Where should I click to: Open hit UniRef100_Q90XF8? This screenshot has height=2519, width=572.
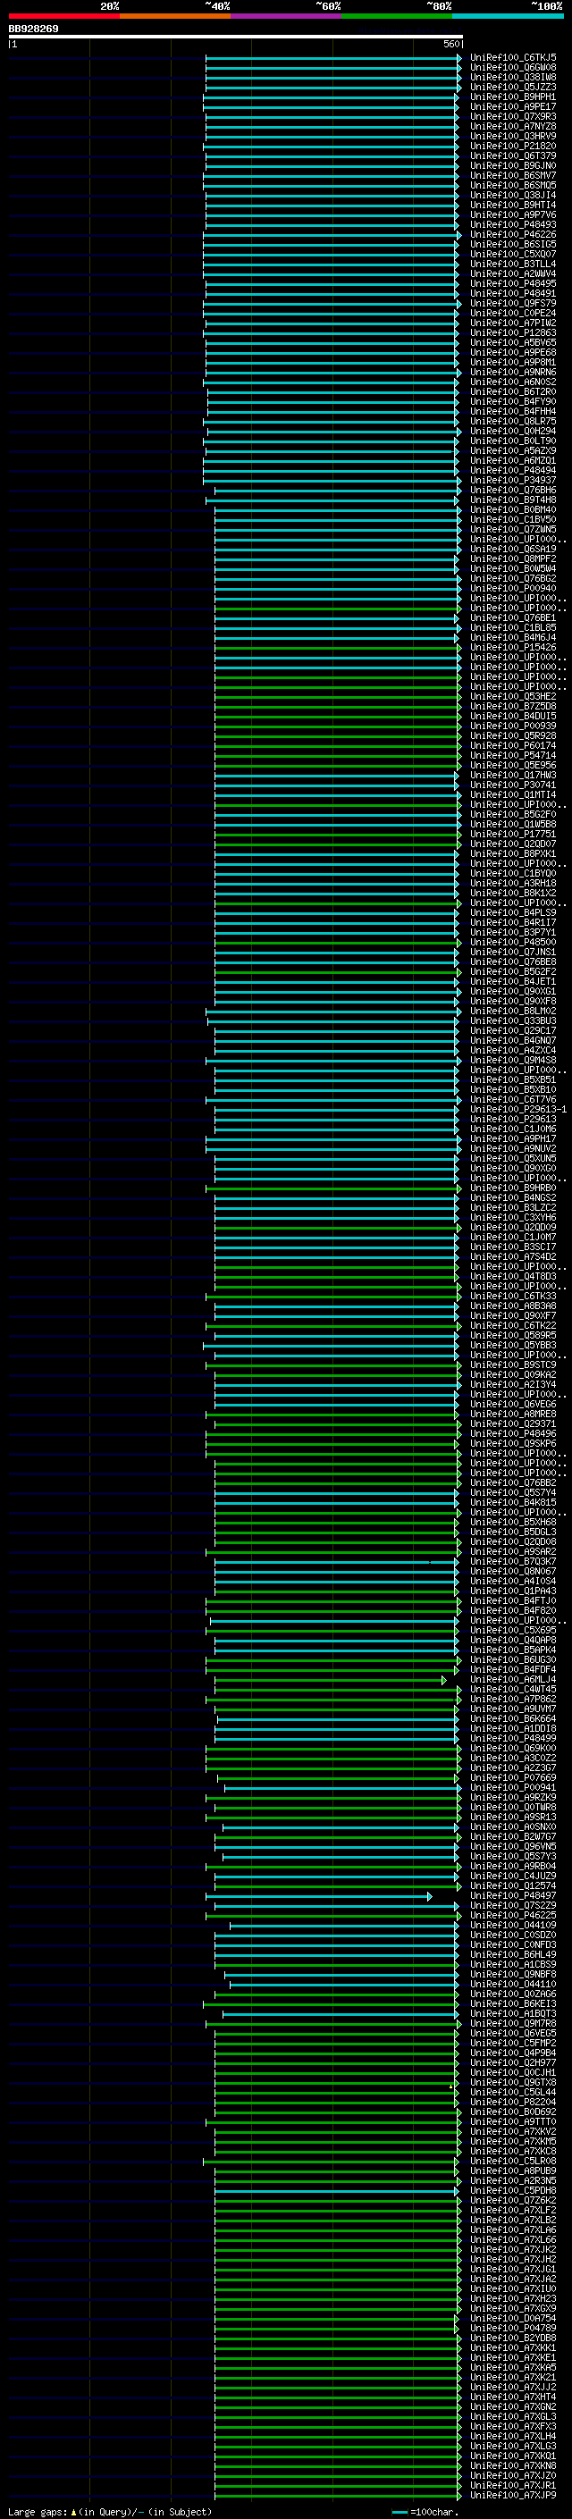[513, 1002]
